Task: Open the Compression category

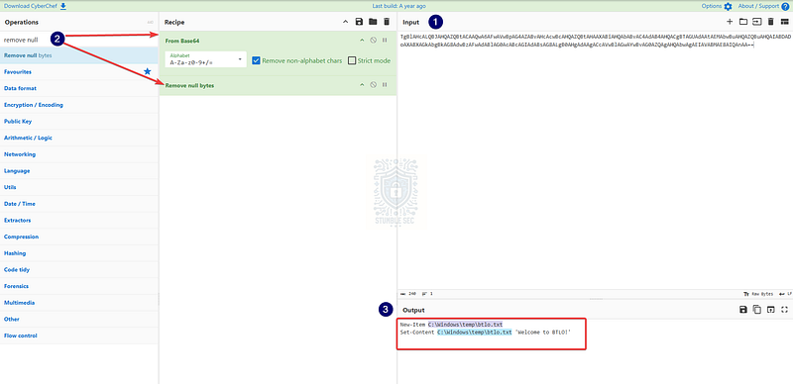Action: pyautogui.click(x=79, y=237)
